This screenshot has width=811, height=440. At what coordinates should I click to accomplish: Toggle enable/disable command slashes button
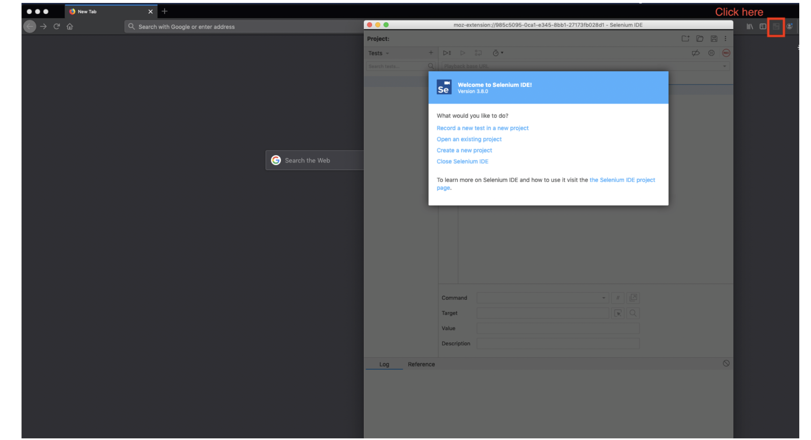(618, 298)
